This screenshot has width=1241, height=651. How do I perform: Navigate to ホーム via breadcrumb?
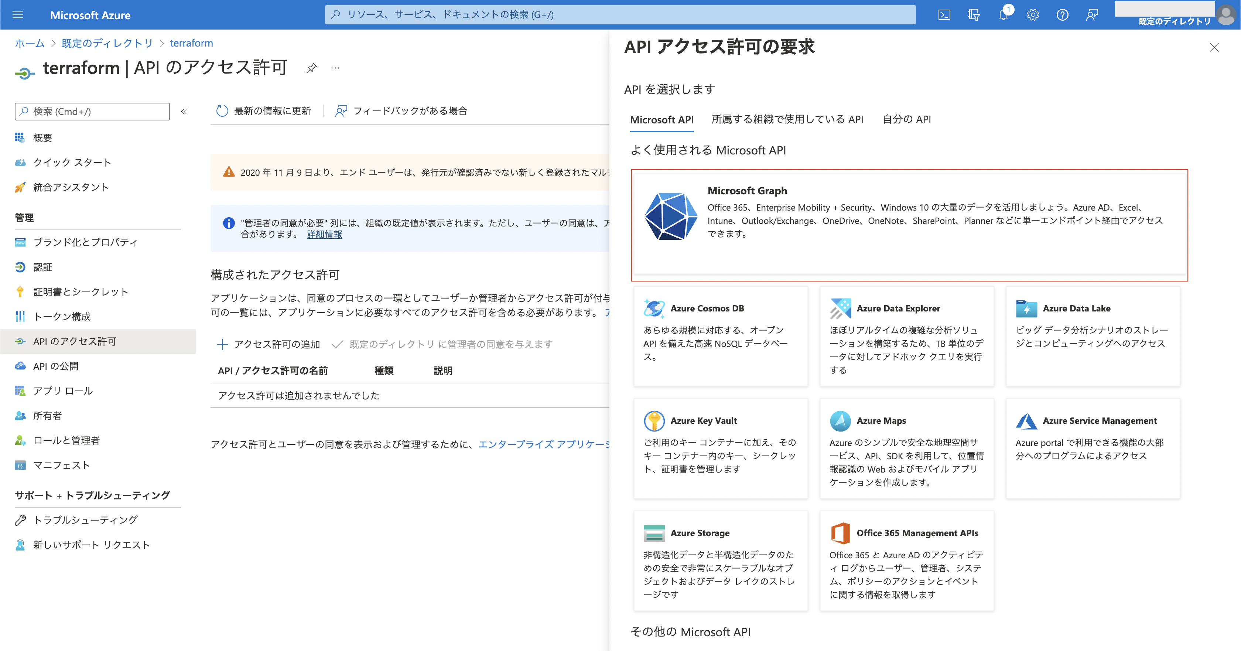[x=29, y=43]
